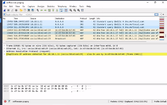167x105 pixels.
Task: Go to the previous packet arrow
Action: 42,10
